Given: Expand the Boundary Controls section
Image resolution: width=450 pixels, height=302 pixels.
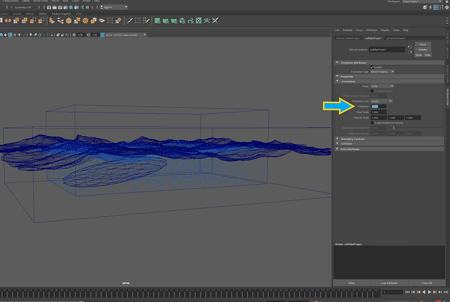Looking at the screenshot, I should click(389, 139).
